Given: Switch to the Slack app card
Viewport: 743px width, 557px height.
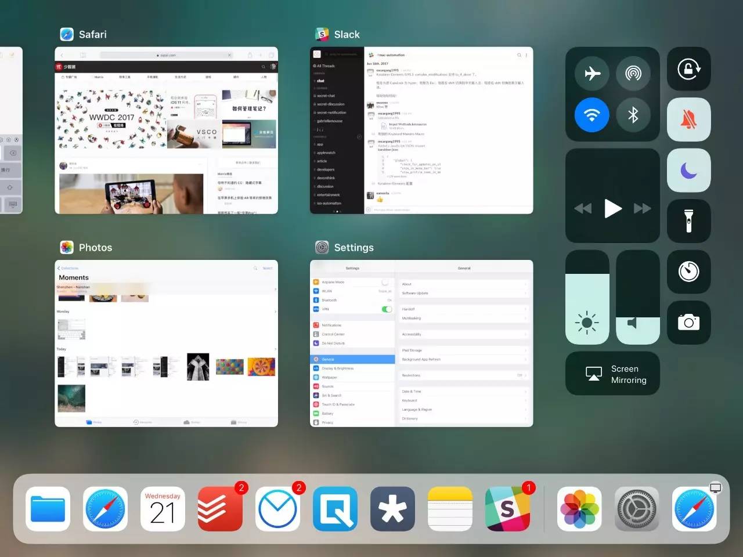Looking at the screenshot, I should [x=421, y=131].
